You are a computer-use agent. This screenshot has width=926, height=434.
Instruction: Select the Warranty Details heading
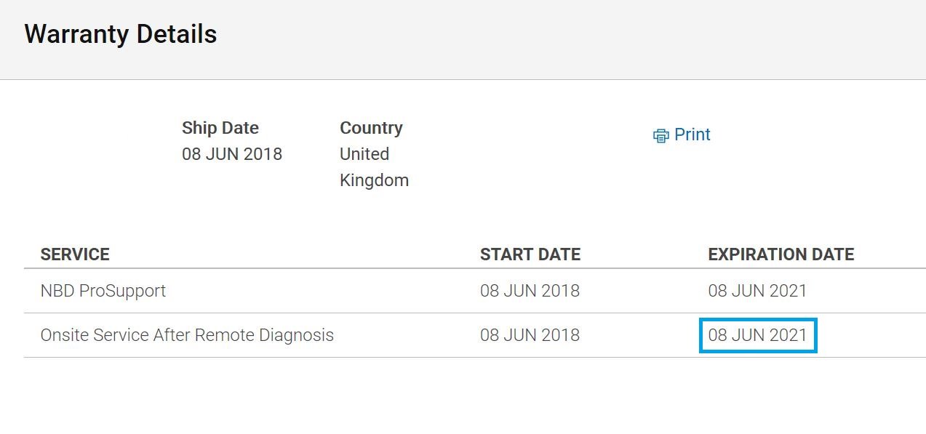pyautogui.click(x=121, y=34)
